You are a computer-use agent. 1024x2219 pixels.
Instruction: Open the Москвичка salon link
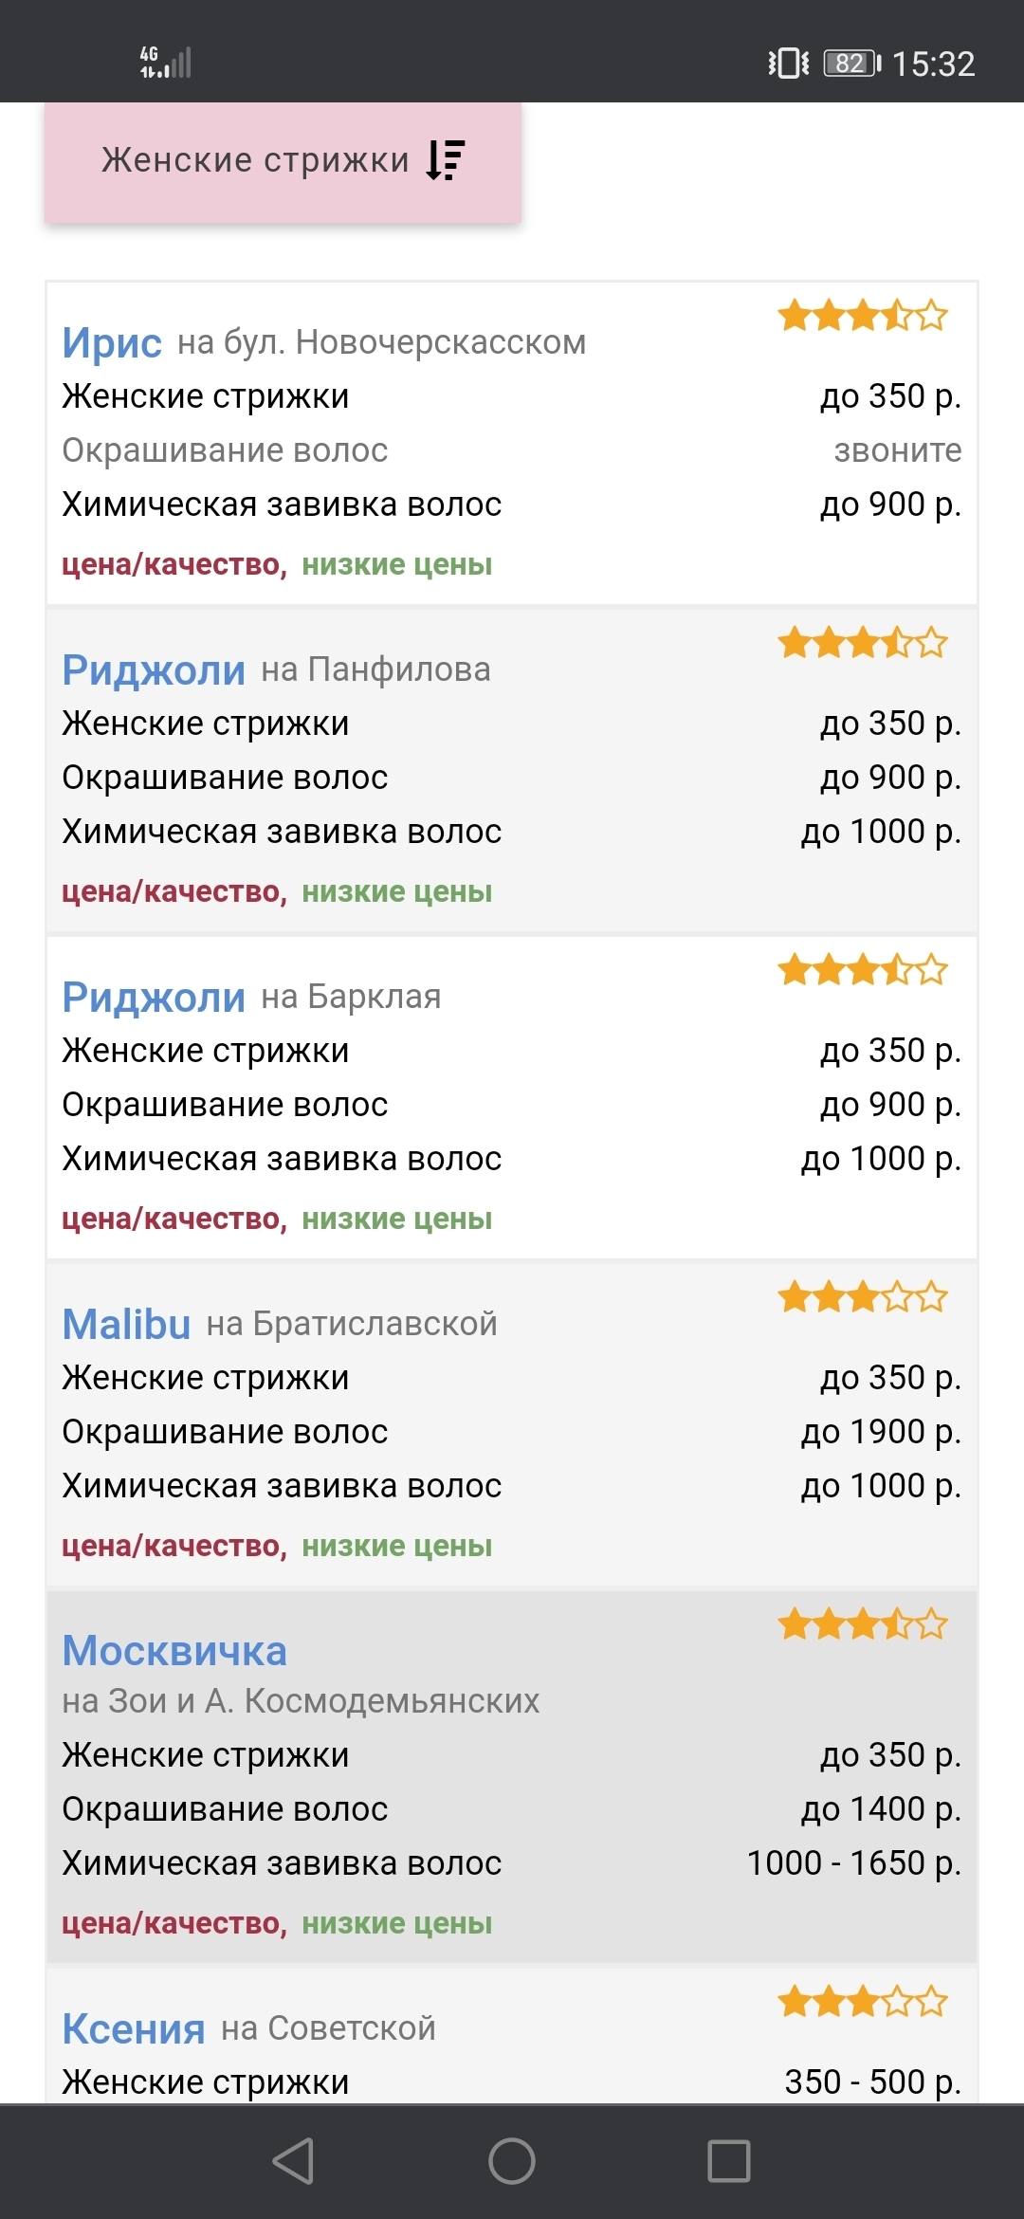pos(174,1651)
